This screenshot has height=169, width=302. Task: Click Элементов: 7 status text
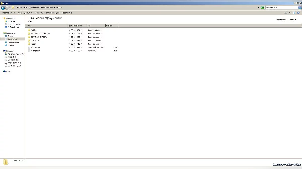pyautogui.click(x=18, y=160)
